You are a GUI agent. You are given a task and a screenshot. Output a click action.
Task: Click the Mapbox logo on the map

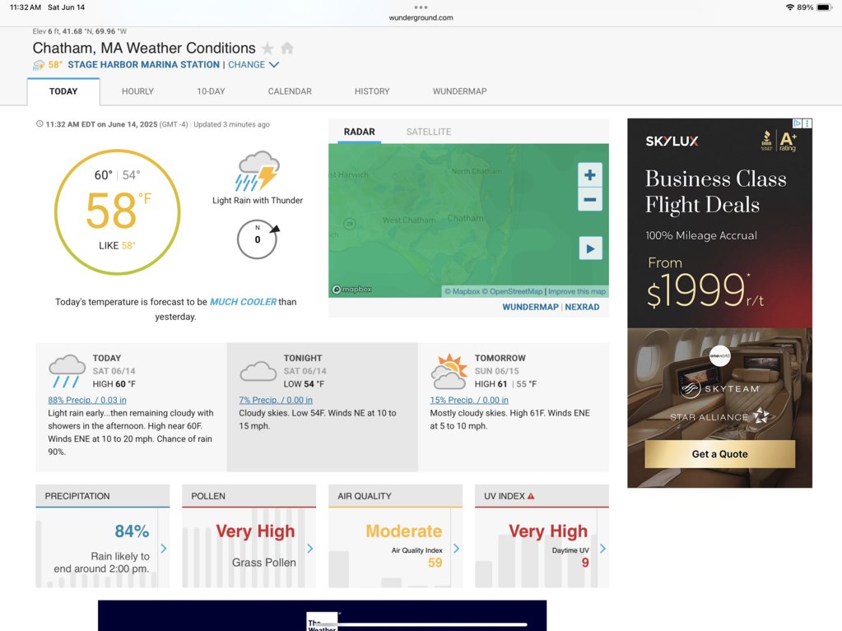pyautogui.click(x=351, y=290)
